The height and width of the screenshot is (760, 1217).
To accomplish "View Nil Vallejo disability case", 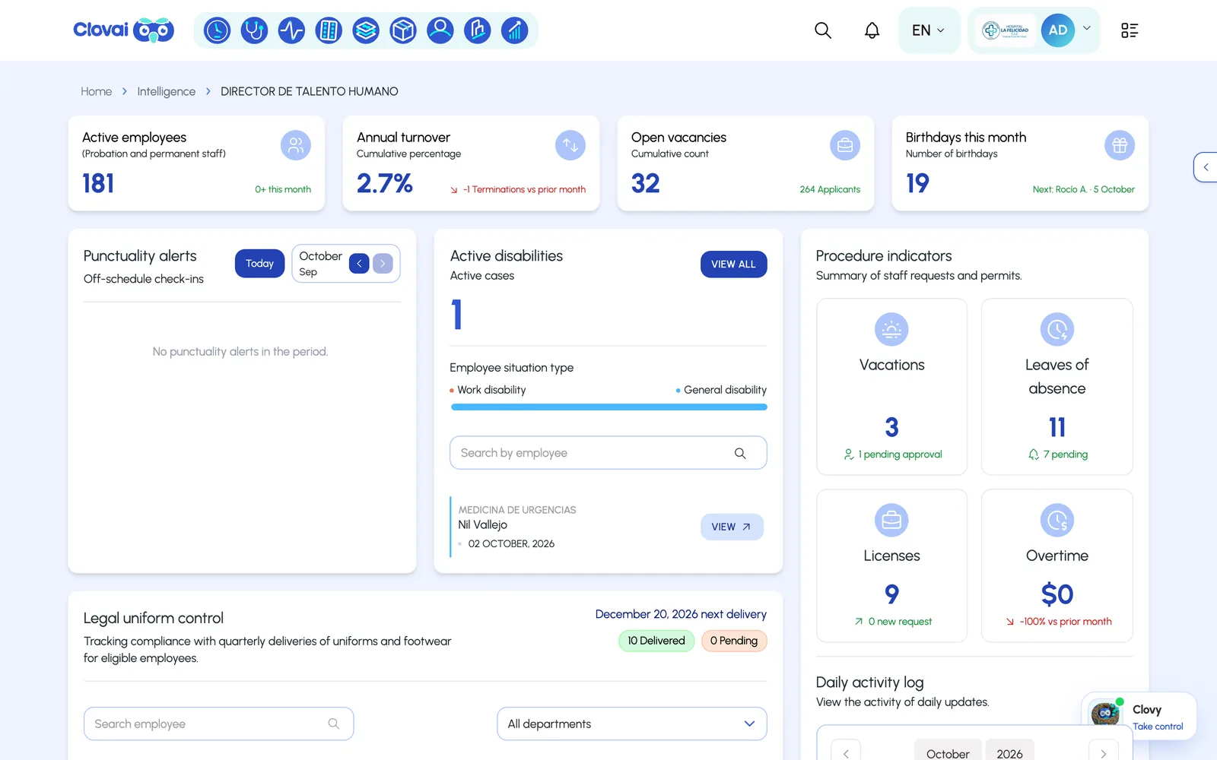I will coord(732,527).
